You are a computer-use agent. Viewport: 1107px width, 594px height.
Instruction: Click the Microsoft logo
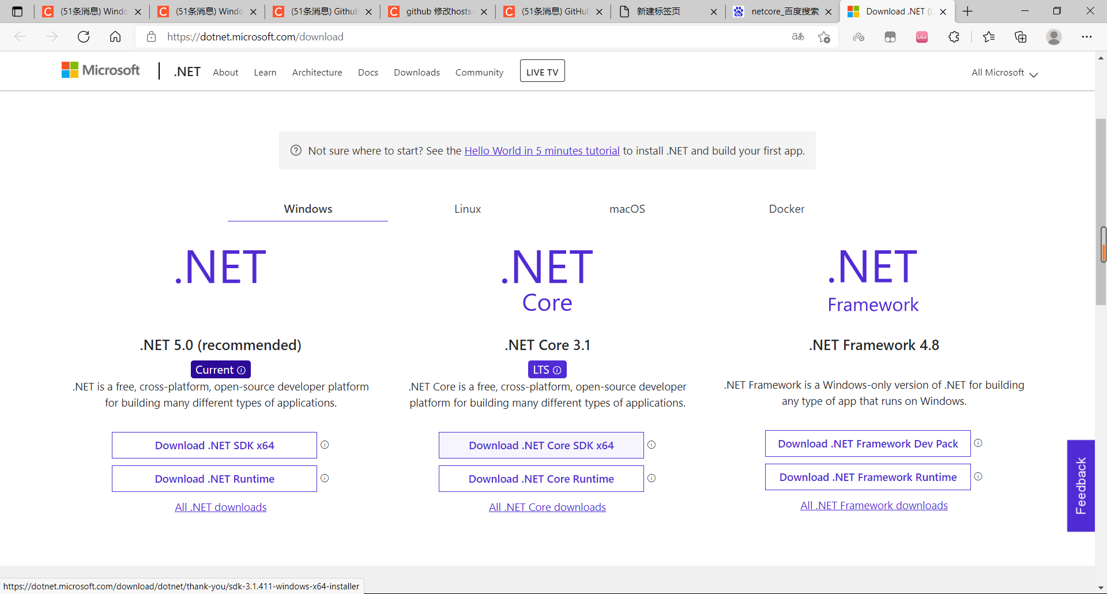(x=100, y=70)
